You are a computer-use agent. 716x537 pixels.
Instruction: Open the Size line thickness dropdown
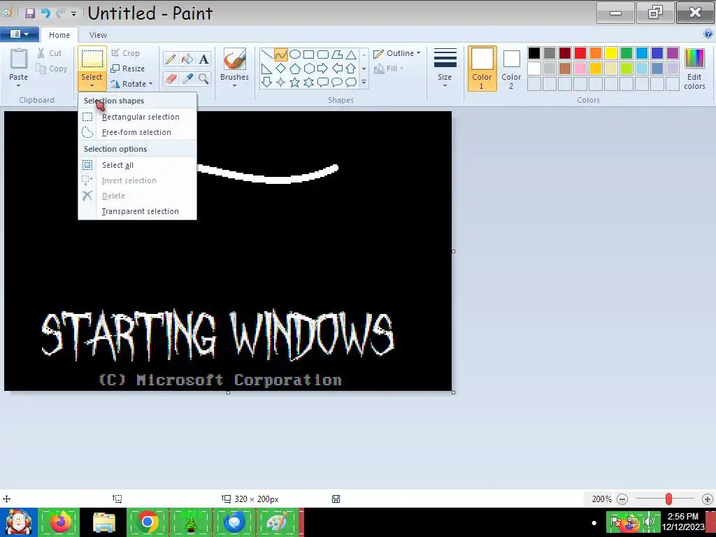pyautogui.click(x=445, y=69)
